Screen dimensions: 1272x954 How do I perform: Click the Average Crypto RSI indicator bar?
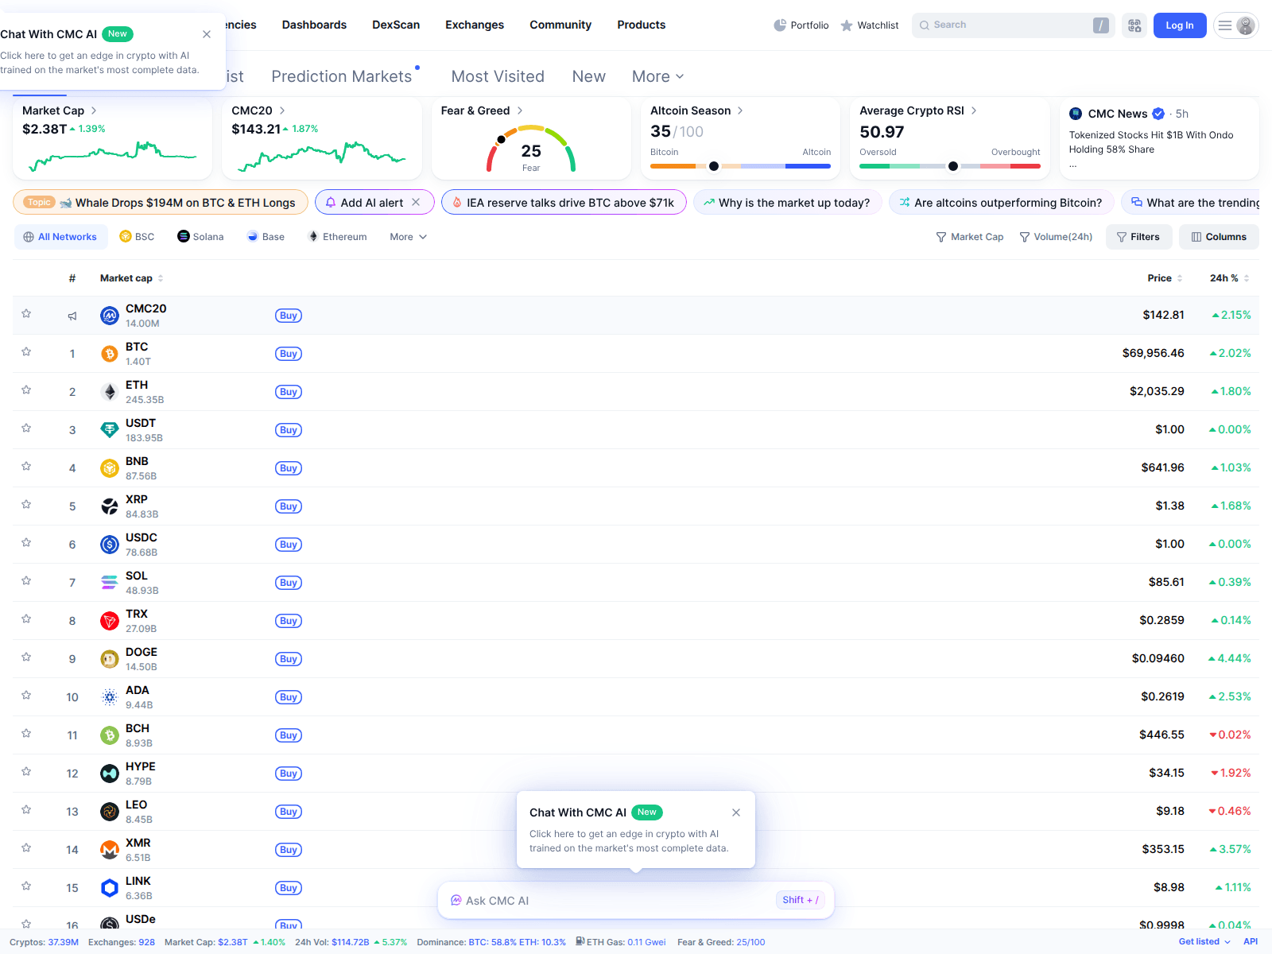[x=950, y=166]
